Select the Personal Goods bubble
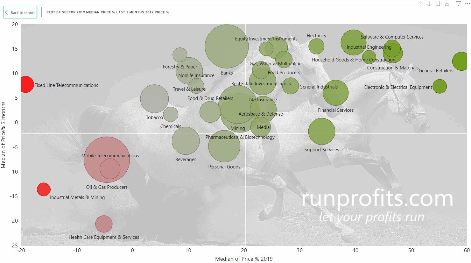 pyautogui.click(x=224, y=146)
